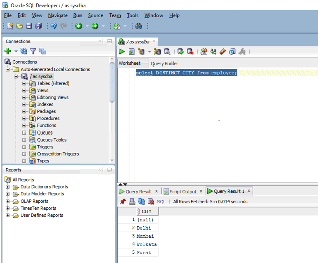Click the delete row red X icon

click(x=151, y=201)
